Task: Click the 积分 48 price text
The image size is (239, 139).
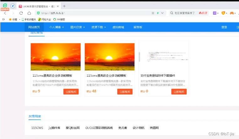Action: click(x=91, y=91)
